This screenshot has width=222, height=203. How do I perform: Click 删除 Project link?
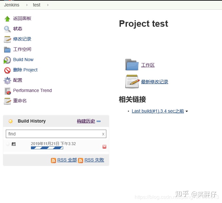pos(25,70)
